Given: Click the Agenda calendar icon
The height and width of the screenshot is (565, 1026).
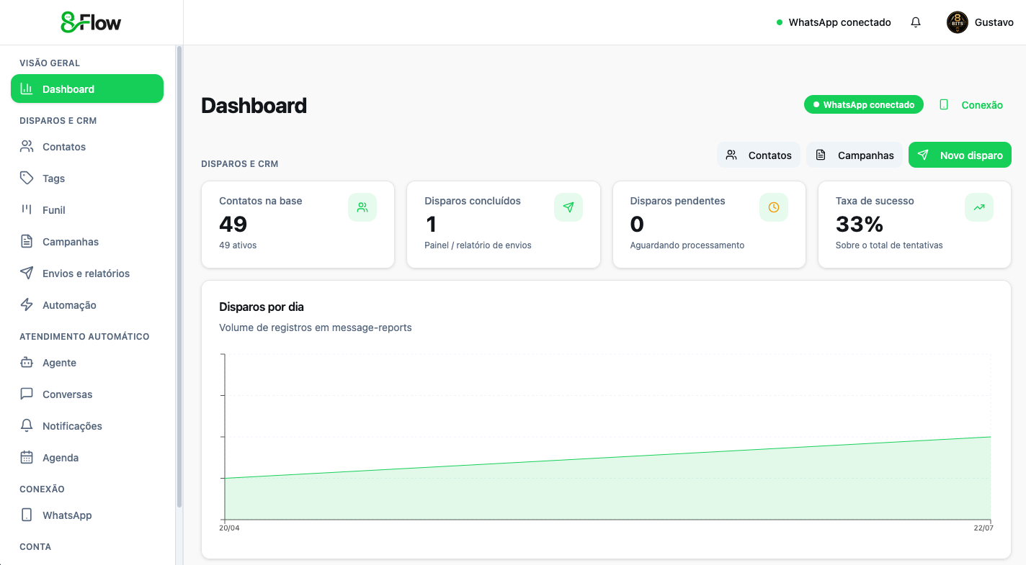Looking at the screenshot, I should click(x=27, y=457).
